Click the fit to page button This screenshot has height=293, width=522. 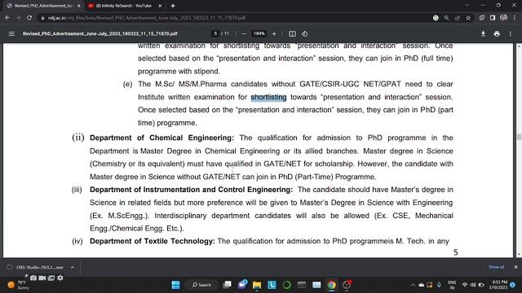[x=292, y=33]
